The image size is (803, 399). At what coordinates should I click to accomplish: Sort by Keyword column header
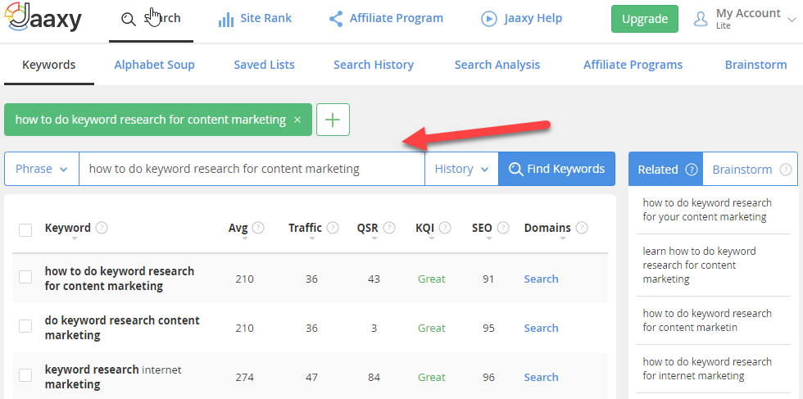tap(67, 228)
